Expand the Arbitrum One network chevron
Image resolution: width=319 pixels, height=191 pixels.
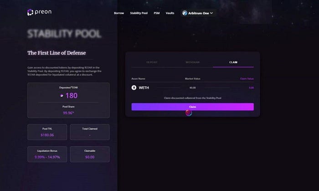tap(211, 13)
